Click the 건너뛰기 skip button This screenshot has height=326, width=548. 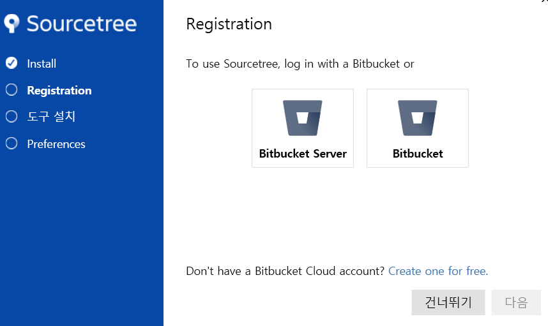pyautogui.click(x=448, y=302)
